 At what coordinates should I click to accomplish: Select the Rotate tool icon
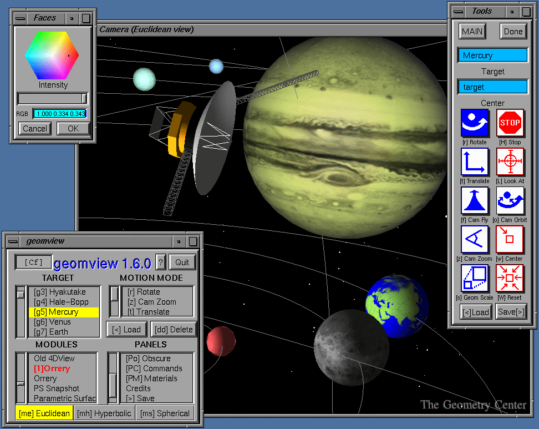click(475, 123)
